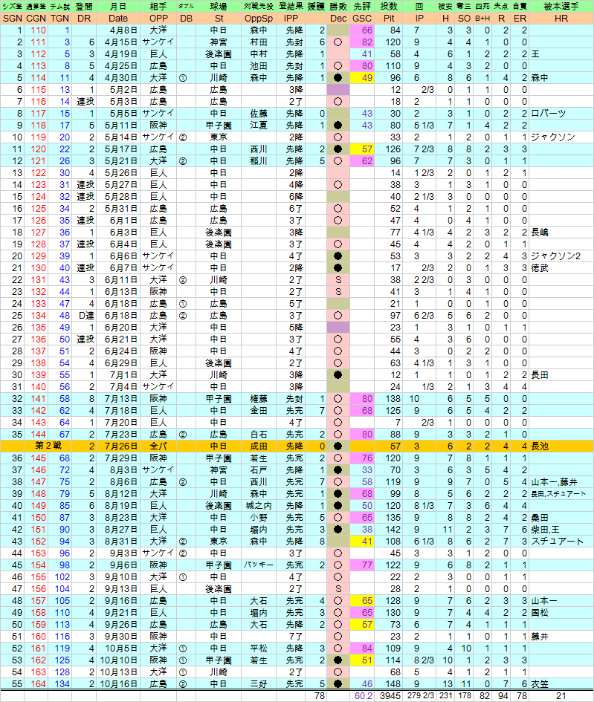Select the date cell 7月13日
The image size is (594, 702).
click(117, 398)
